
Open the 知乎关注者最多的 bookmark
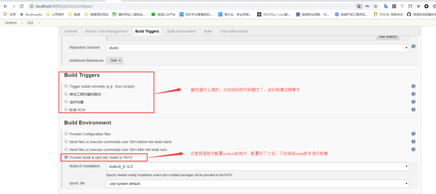tap(196, 14)
